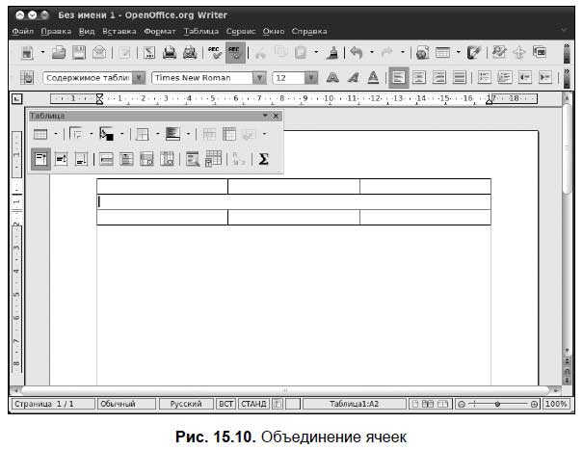Expand the paragraph style combo box

pyautogui.click(x=139, y=78)
